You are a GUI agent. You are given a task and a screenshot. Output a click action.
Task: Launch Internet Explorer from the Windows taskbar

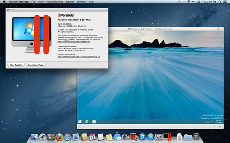pos(87,122)
